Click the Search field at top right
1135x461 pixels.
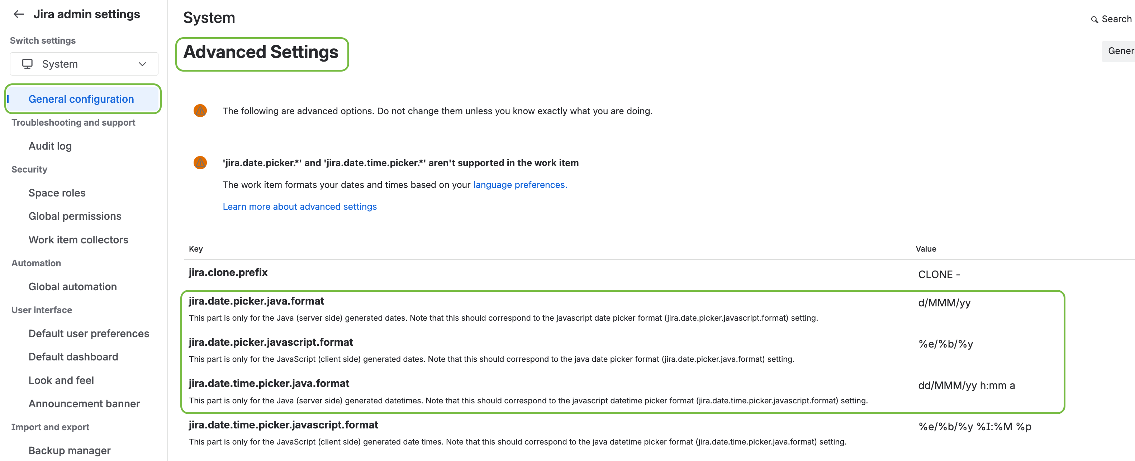pyautogui.click(x=1116, y=19)
